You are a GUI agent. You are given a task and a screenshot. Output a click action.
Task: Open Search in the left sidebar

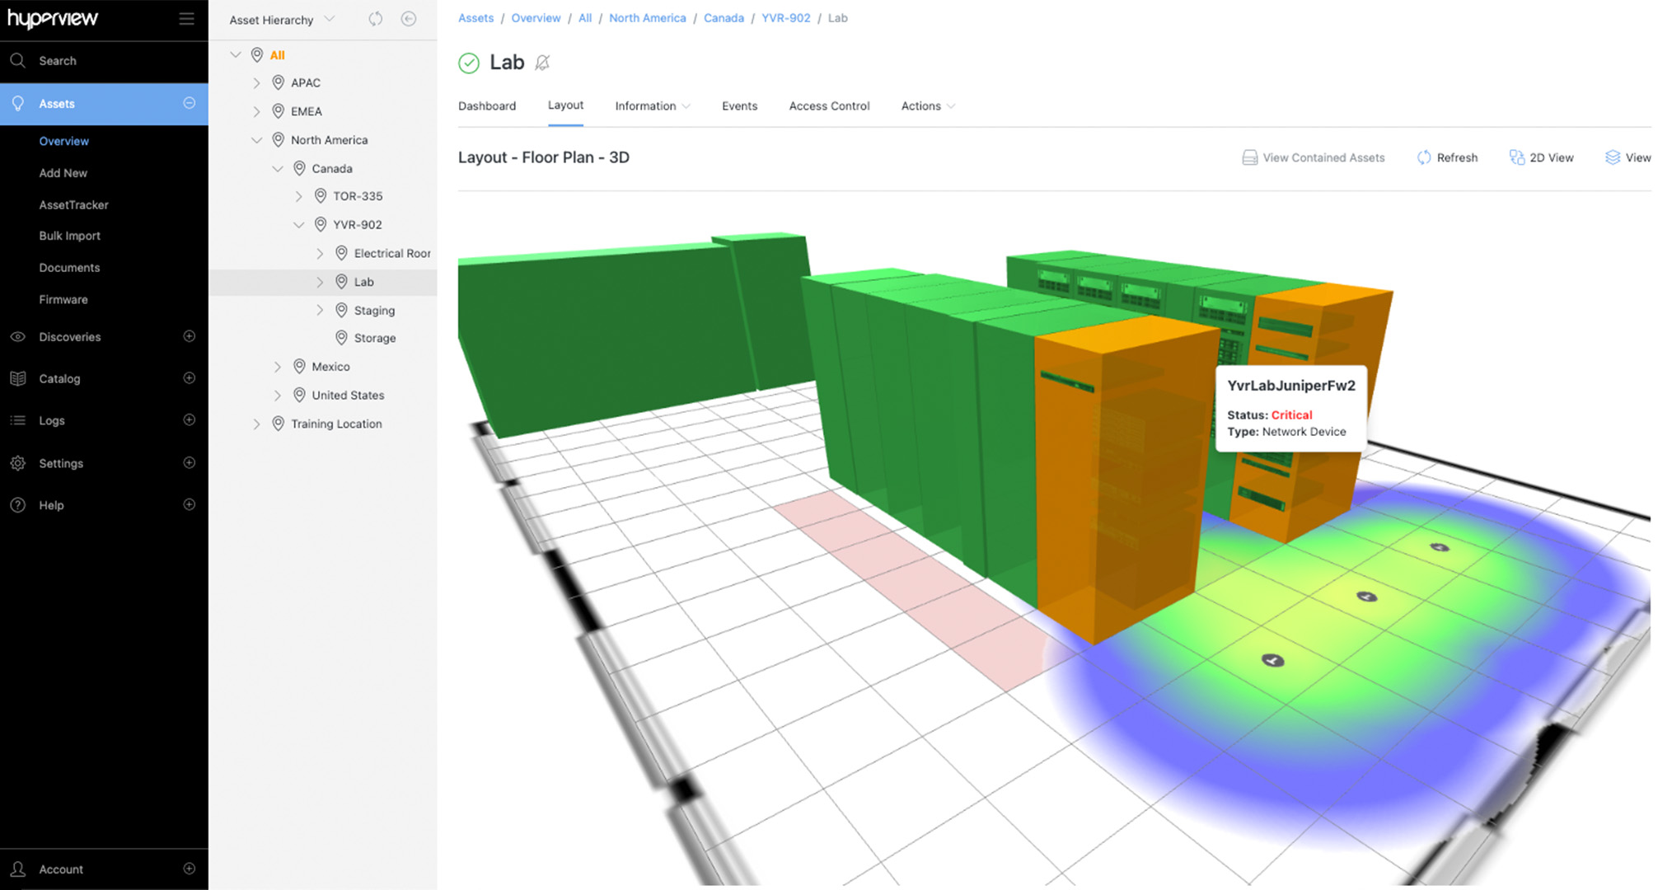coord(58,61)
